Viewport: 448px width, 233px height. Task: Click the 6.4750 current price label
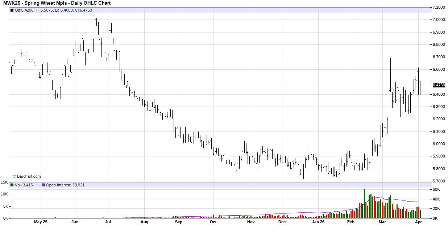click(x=439, y=85)
